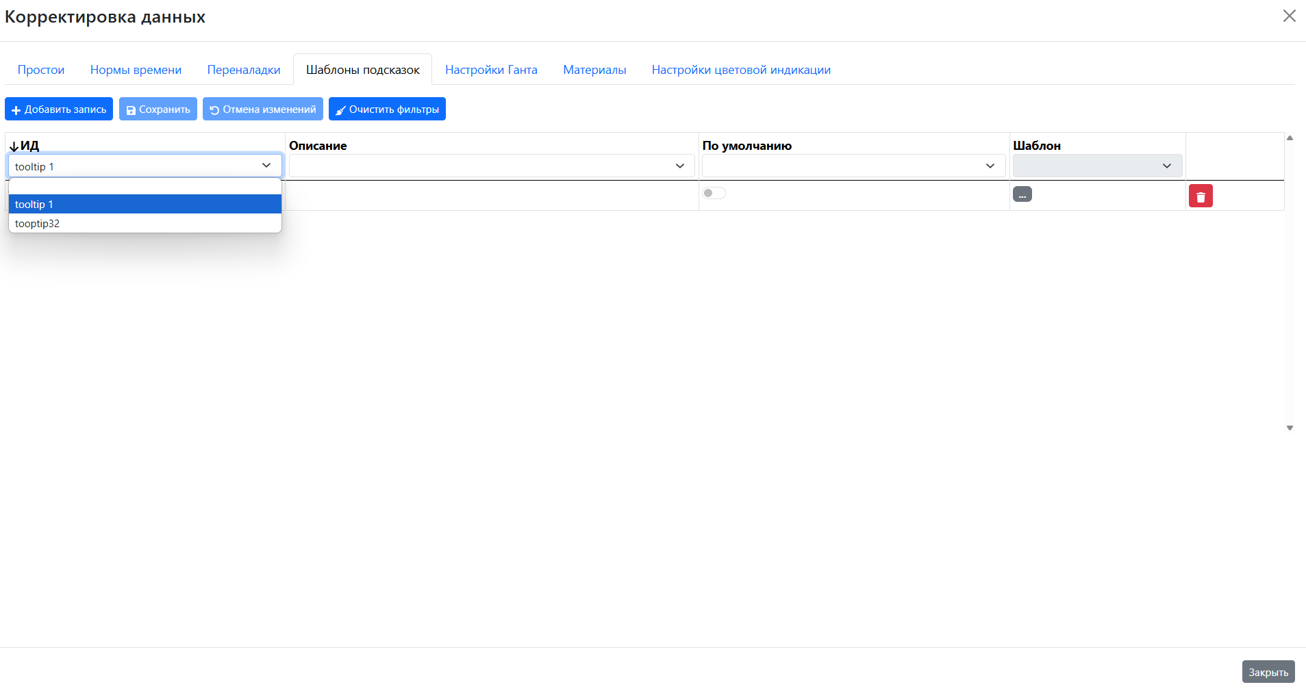Select the empty option in ИД list
Screen dimensions: 1306x689
(145, 187)
